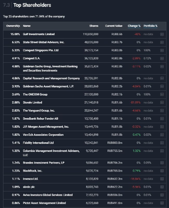
Task: Open details icon for Brandes Investment Partners row
Action: (x=162, y=163)
